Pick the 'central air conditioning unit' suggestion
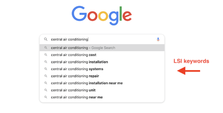 click(73, 90)
